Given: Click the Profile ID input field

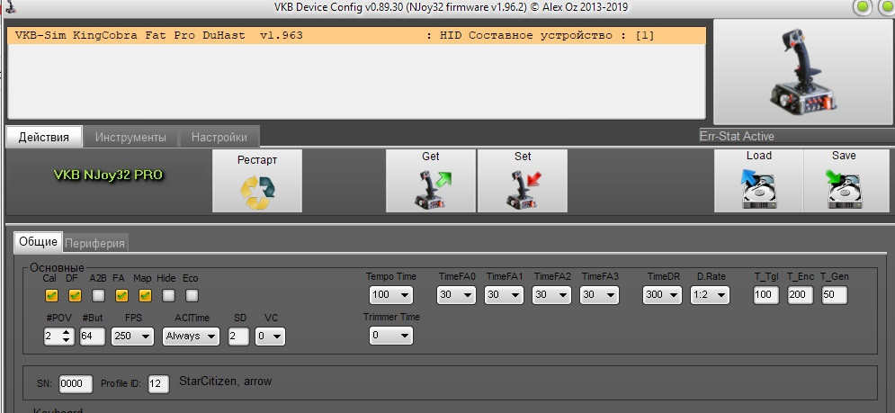Looking at the screenshot, I should pos(158,384).
